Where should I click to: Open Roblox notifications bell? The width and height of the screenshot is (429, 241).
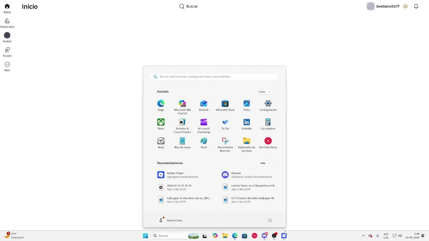click(416, 6)
